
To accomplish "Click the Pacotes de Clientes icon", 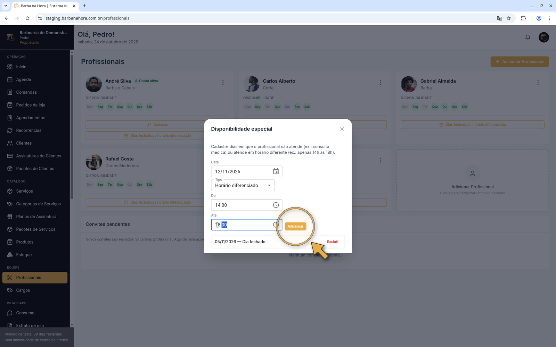I will [10, 169].
